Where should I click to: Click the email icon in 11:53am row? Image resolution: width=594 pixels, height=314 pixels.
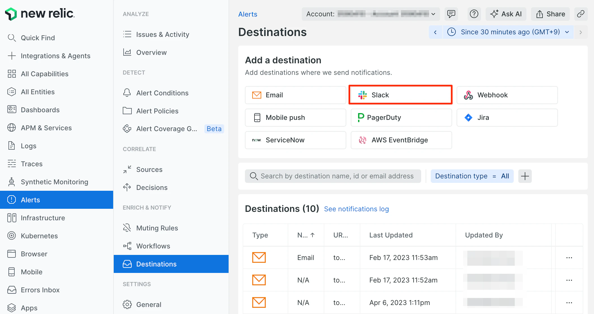(x=259, y=257)
